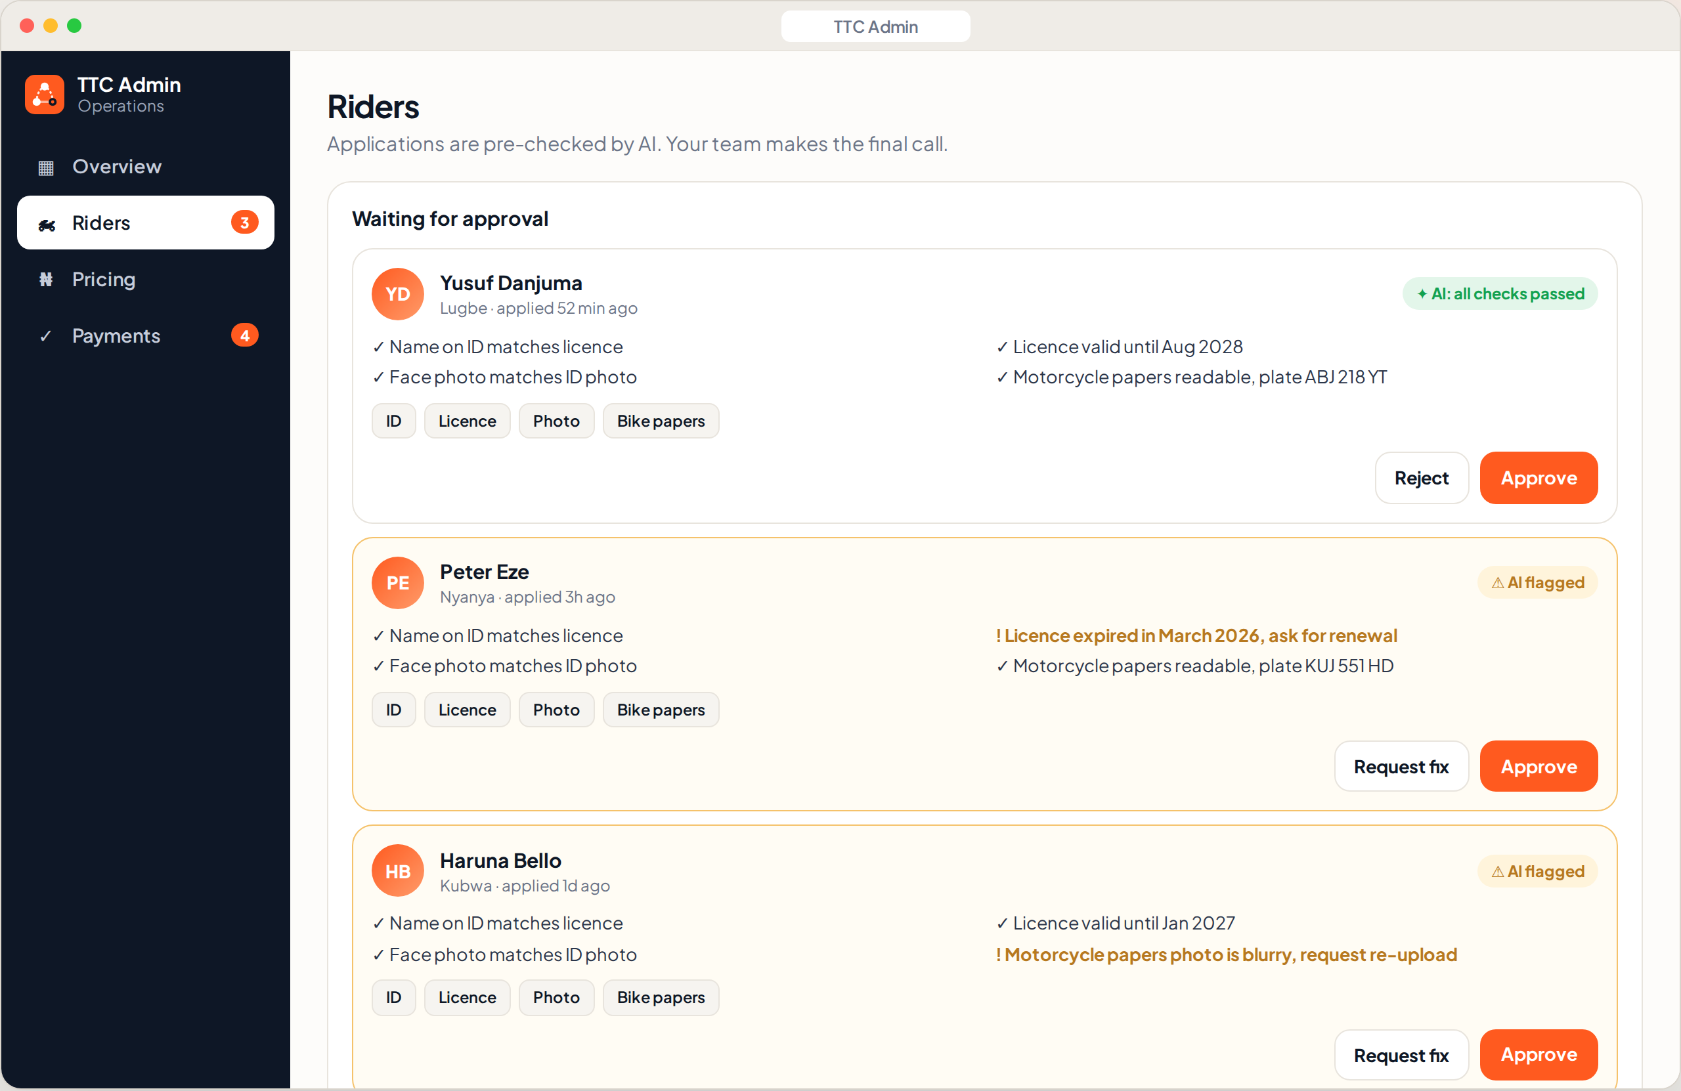
Task: Click the Peter Eze name heading
Action: click(484, 571)
